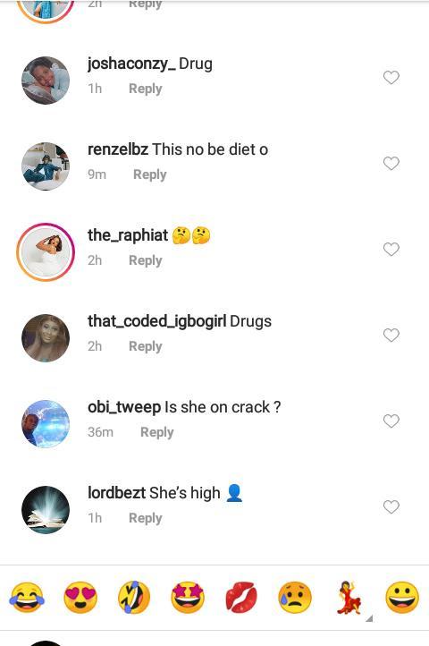Viewport: 429px width, 646px height.
Task: Insert the sad sweating face emoji
Action: tap(295, 598)
